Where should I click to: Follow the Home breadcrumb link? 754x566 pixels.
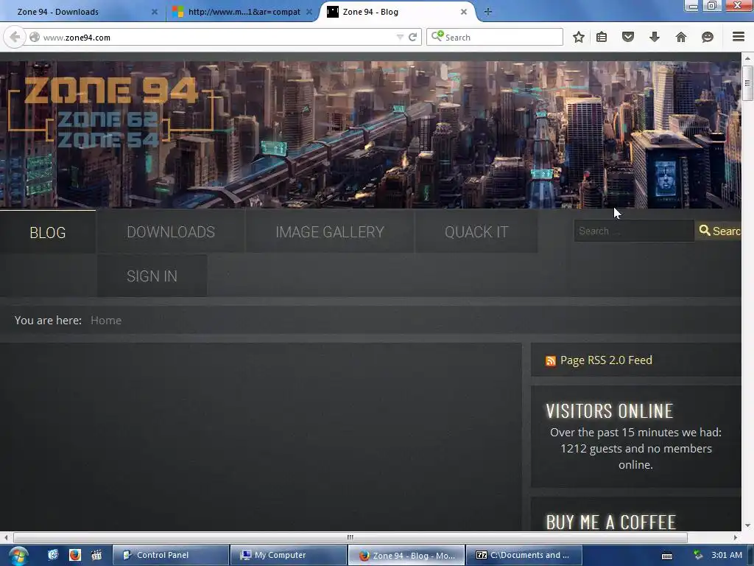[x=106, y=321]
